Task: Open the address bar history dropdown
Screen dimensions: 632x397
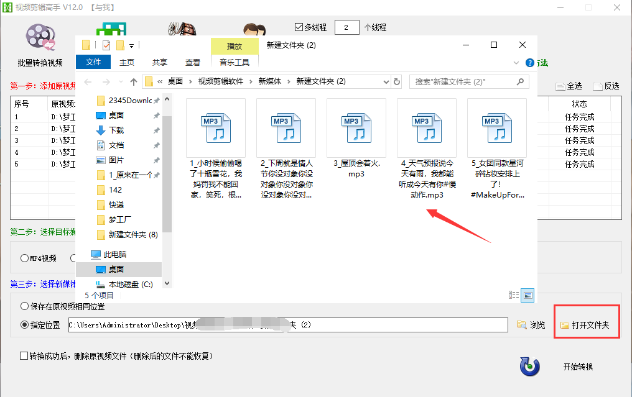Action: (386, 82)
